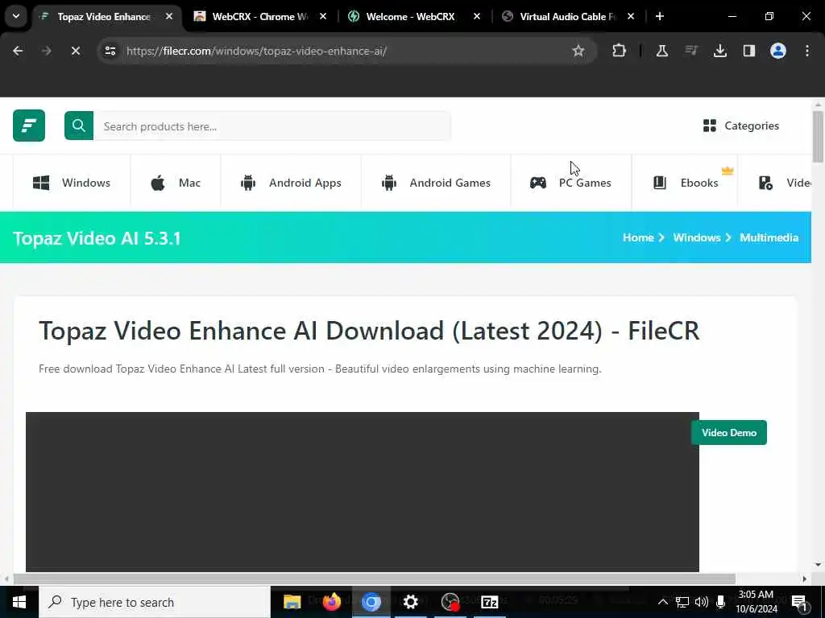
Task: Open the Windows Start menu
Action: tap(19, 602)
